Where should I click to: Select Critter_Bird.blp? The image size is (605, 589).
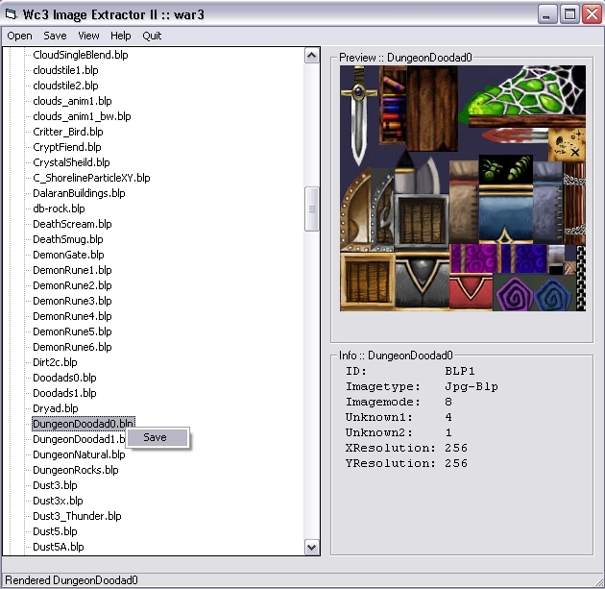68,132
